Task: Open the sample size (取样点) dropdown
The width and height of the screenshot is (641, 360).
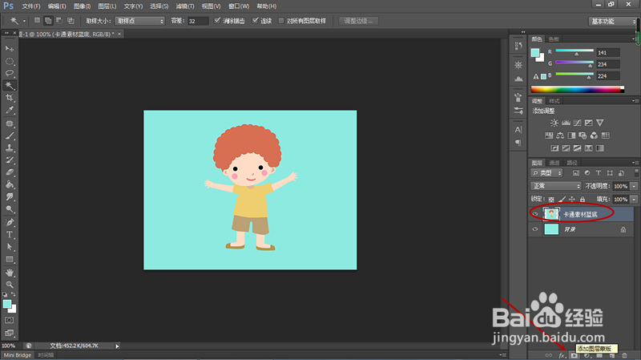Action: [139, 21]
